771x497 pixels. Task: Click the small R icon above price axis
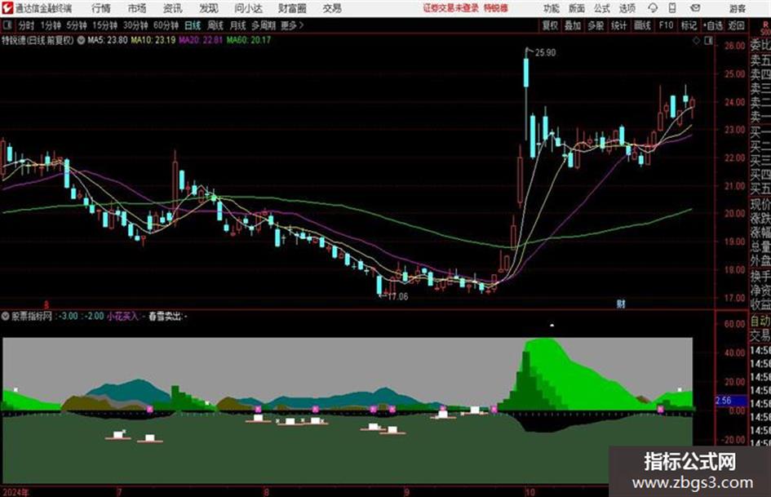pyautogui.click(x=765, y=24)
